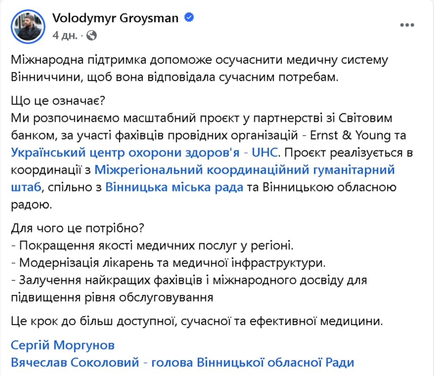This screenshot has height=376, width=434.
Task: Open the tagged Сергій Моргунов profile
Action: [x=63, y=345]
